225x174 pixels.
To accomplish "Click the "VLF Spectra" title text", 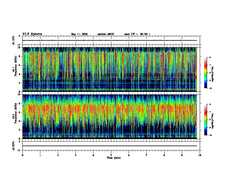I will pos(32,34).
